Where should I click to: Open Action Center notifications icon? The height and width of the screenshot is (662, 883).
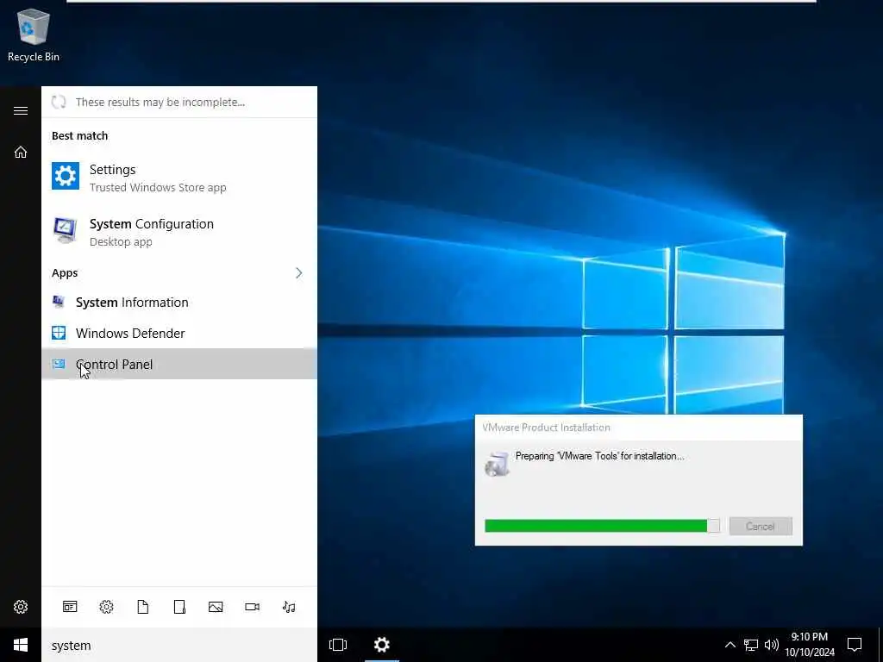point(855,645)
